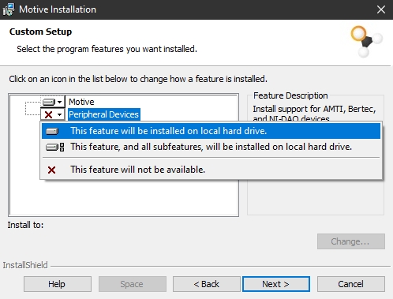
Task: Open Help for the installer
Action: tap(58, 284)
